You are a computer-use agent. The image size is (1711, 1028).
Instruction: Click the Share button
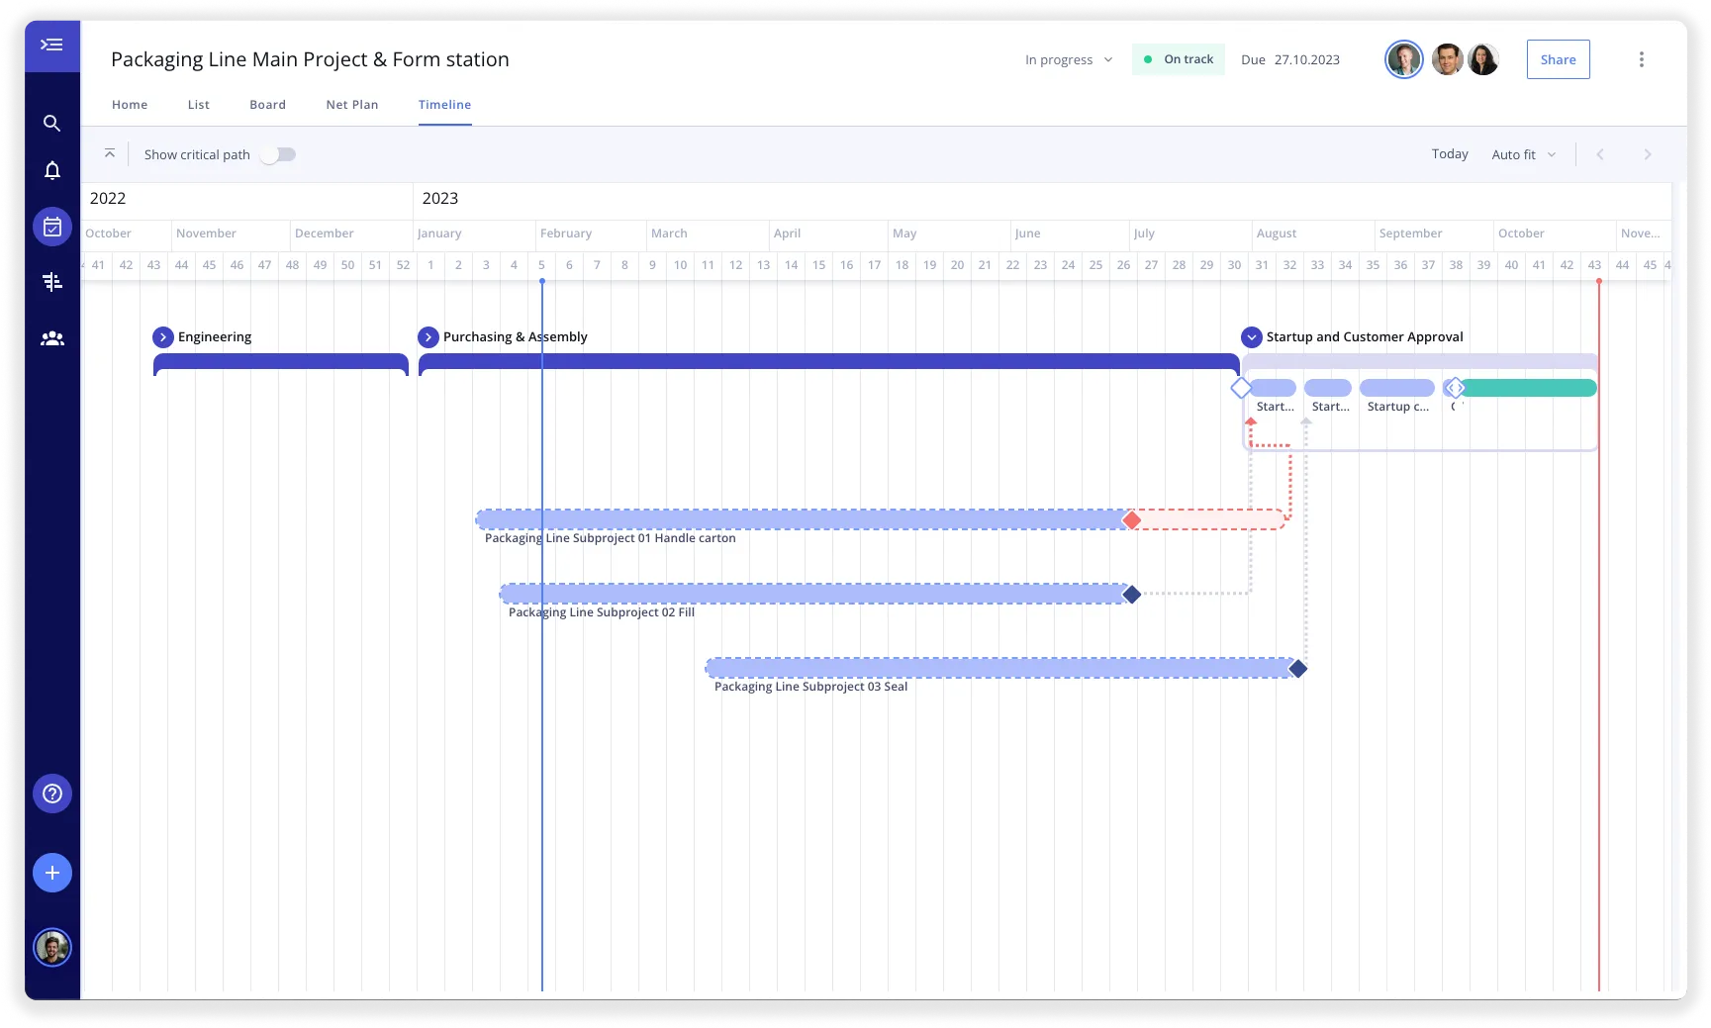pyautogui.click(x=1558, y=59)
